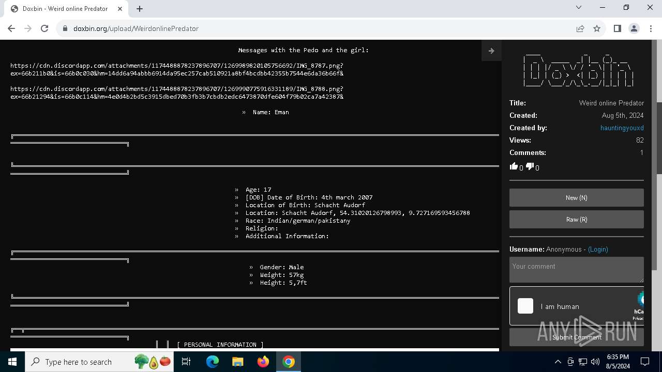This screenshot has width=662, height=372.
Task: Click the Submit Comment button
Action: [577, 337]
